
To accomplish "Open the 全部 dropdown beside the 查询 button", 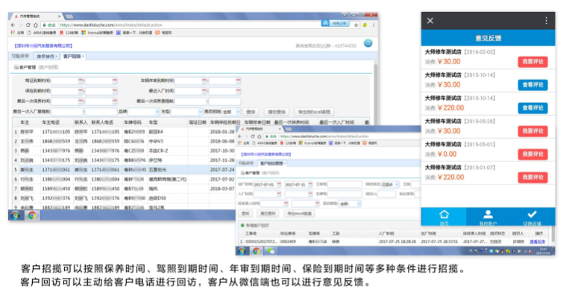I will (231, 112).
